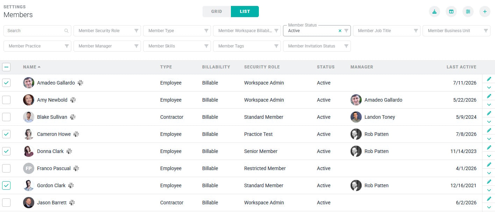The image size is (495, 212).
Task: Open Member Workspace Billability filter dropdown
Action: point(247,31)
